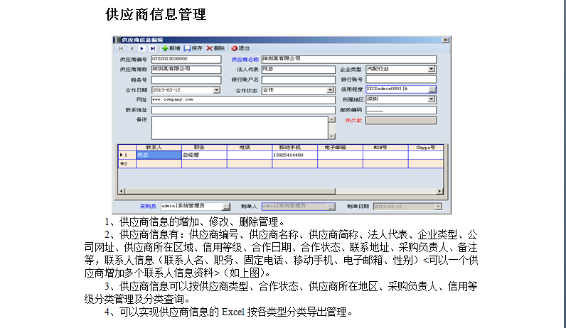The image size is (566, 328).
Task: Click the contact grid horizontal scrollbar
Action: 284,191
